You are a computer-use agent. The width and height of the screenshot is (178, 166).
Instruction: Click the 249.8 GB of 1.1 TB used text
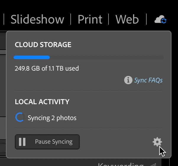[47, 68]
